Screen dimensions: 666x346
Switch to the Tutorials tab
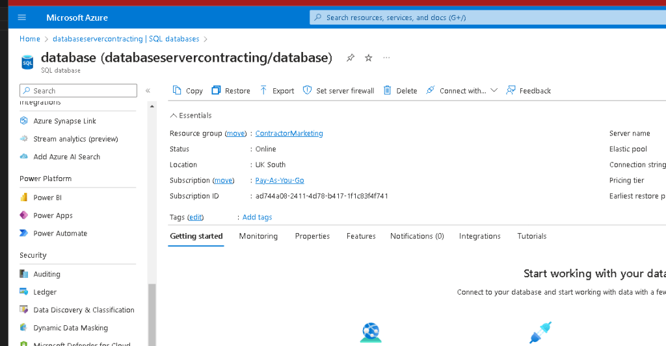tap(532, 236)
